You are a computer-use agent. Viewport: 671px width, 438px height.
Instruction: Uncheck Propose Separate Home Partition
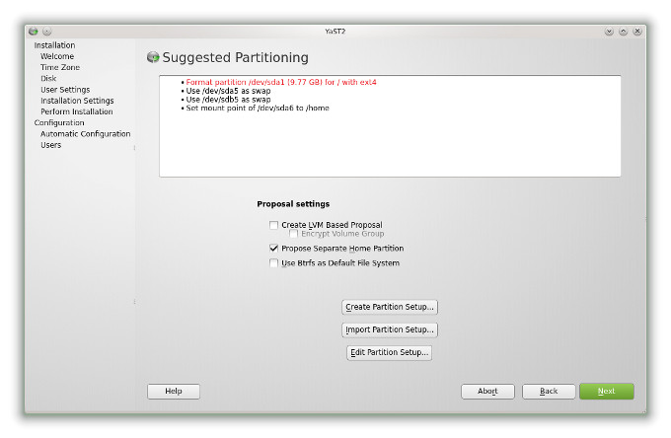coord(274,248)
